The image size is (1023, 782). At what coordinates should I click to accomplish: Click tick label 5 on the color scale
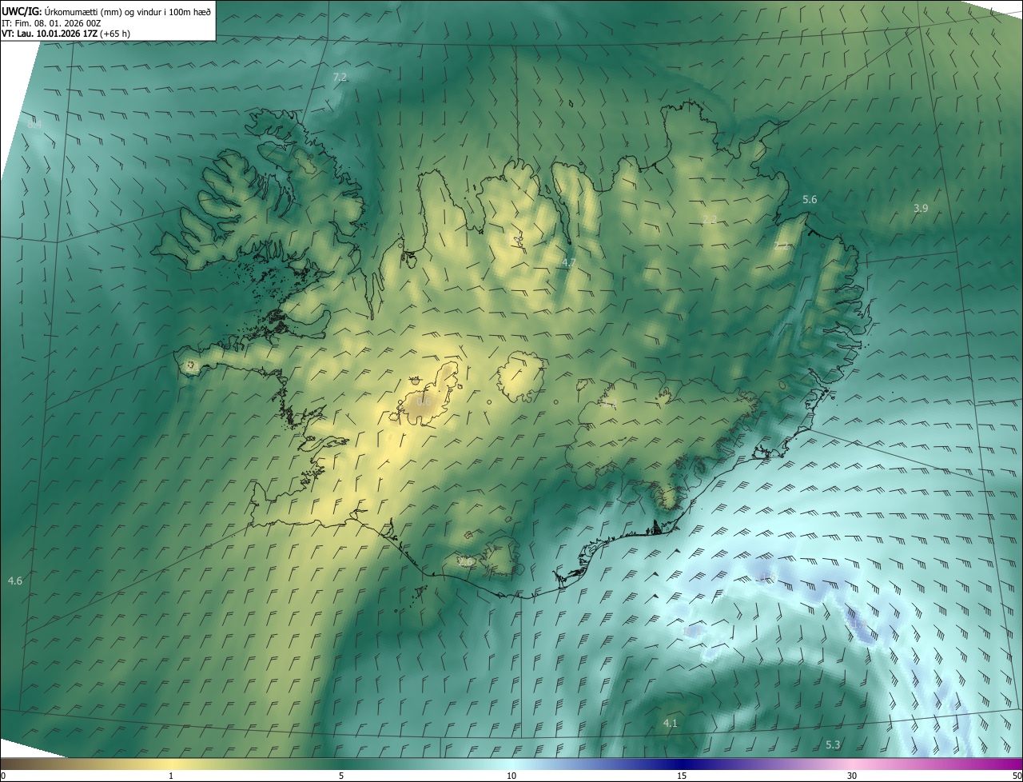(341, 776)
